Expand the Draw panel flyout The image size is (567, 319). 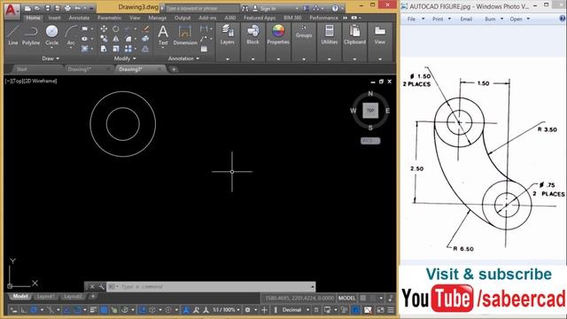(50, 58)
